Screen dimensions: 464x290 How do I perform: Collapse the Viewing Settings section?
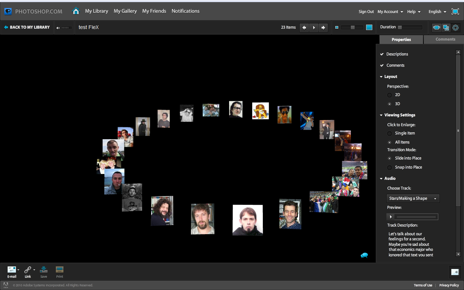(381, 115)
